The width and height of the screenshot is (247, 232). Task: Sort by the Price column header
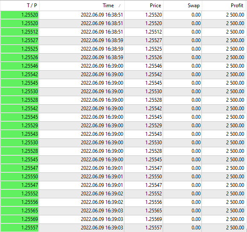(x=144, y=6)
